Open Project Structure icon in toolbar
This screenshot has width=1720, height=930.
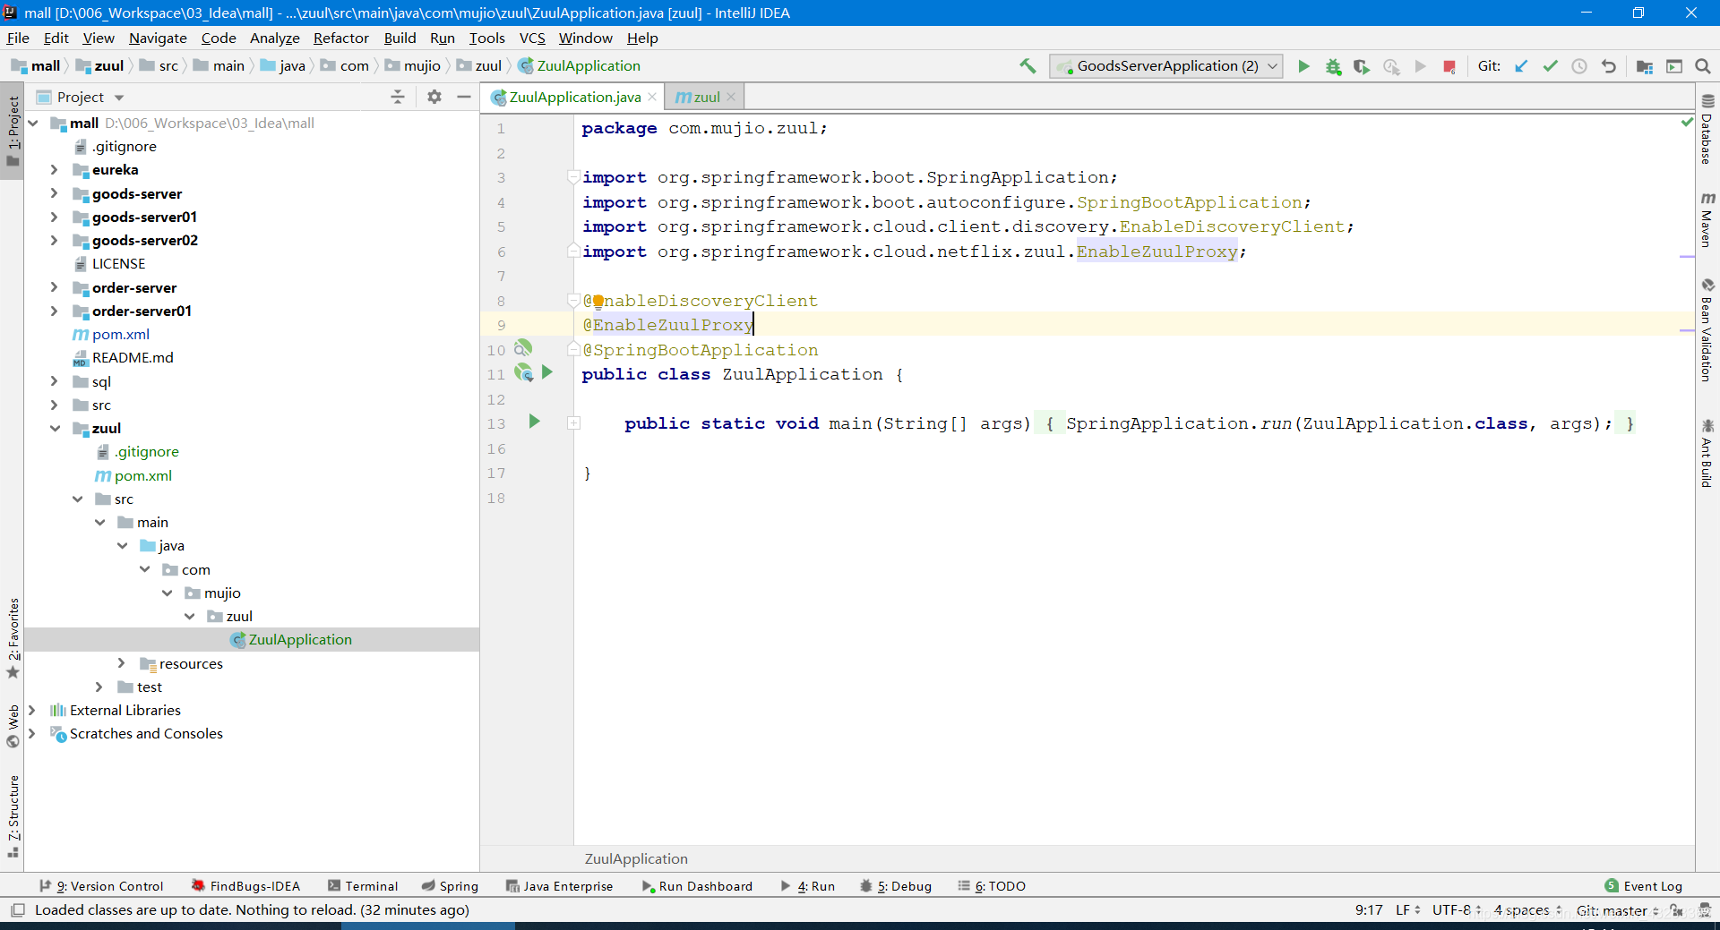click(x=1645, y=66)
